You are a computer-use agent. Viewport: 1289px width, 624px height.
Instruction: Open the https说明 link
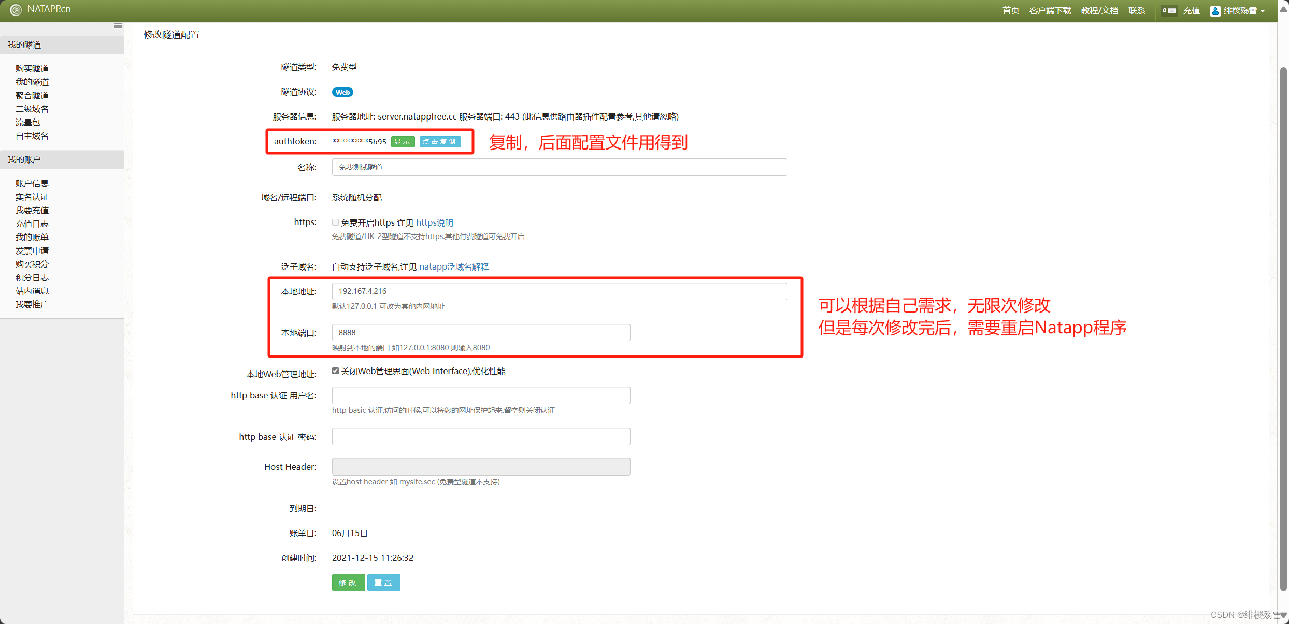tap(435, 222)
